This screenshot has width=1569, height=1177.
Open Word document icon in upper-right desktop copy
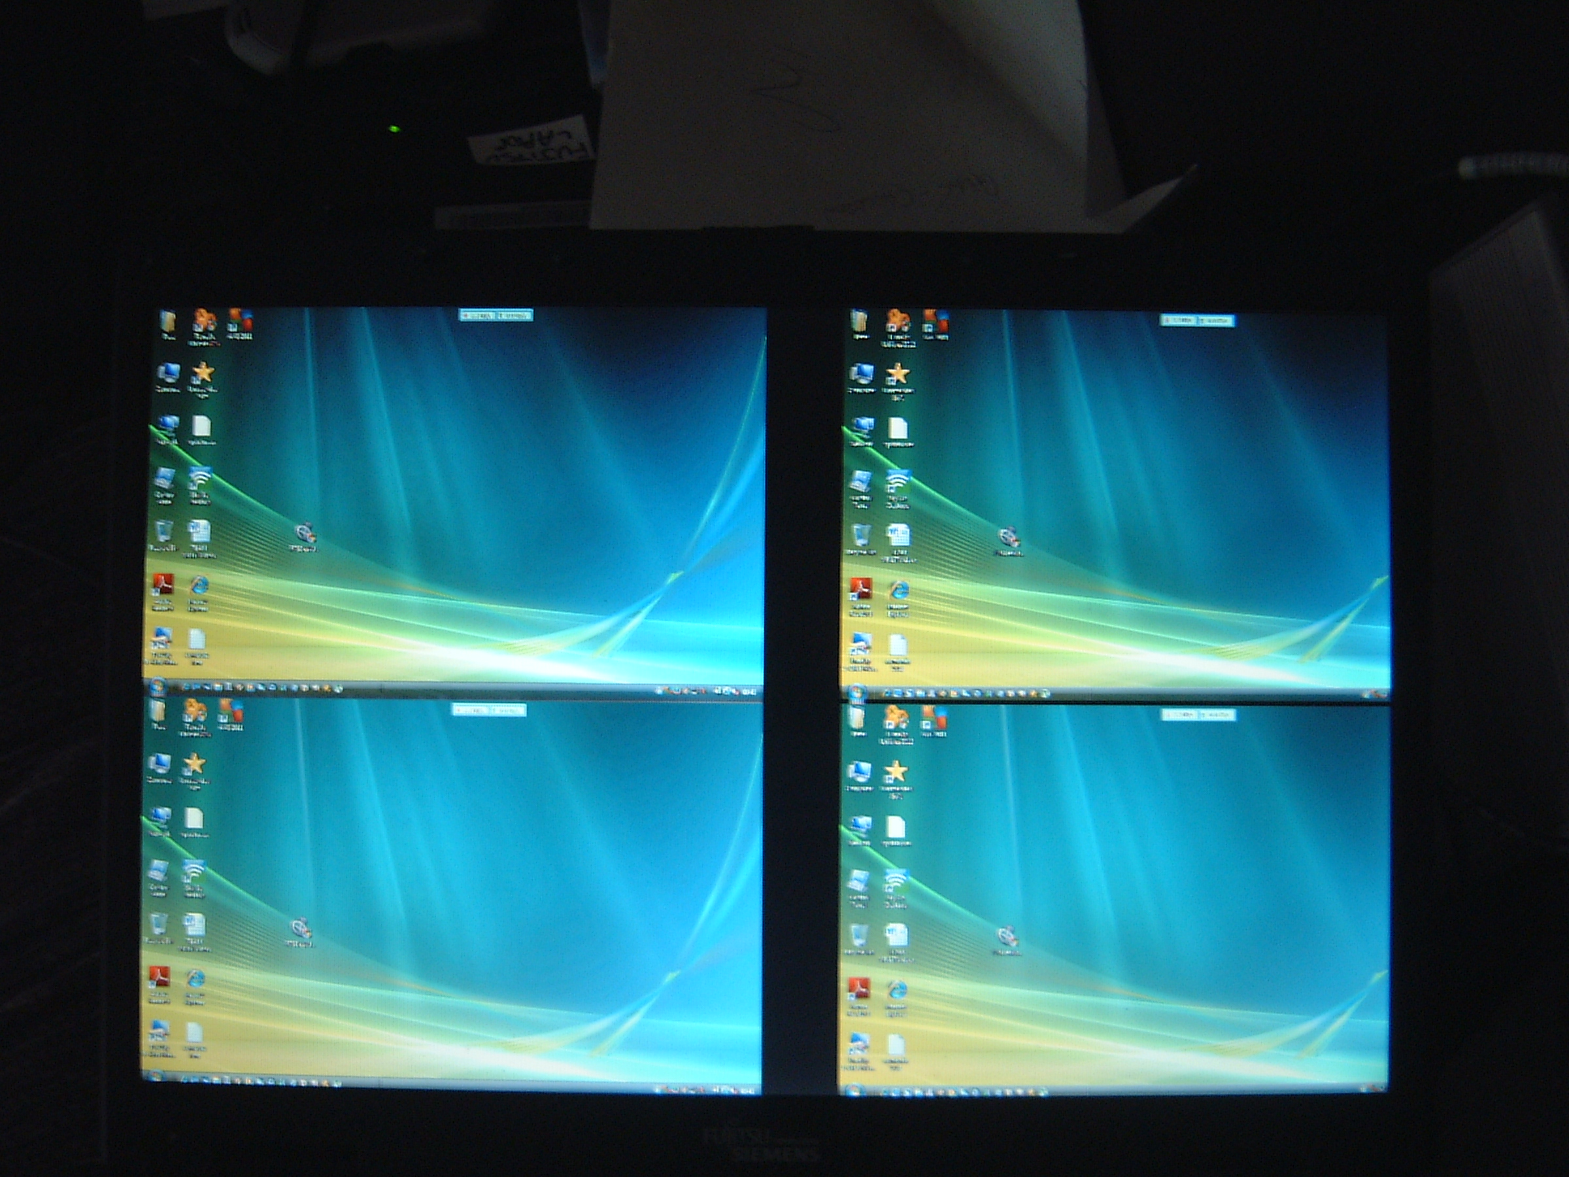coord(898,536)
